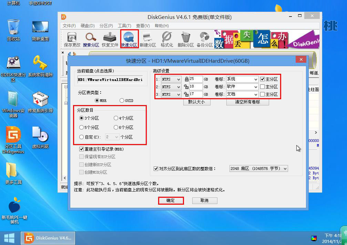Toggle the lock icon for partition 2 size
Image resolution: width=347 pixels, height=245 pixels.
[x=186, y=87]
